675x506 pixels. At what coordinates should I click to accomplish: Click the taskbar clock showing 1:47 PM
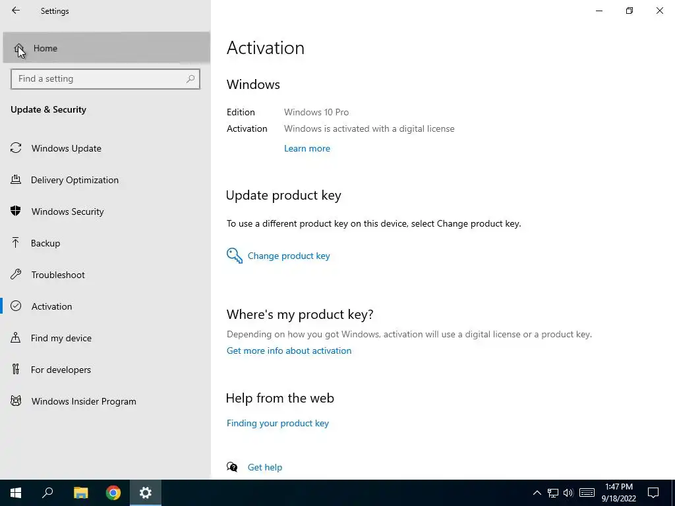(x=618, y=493)
